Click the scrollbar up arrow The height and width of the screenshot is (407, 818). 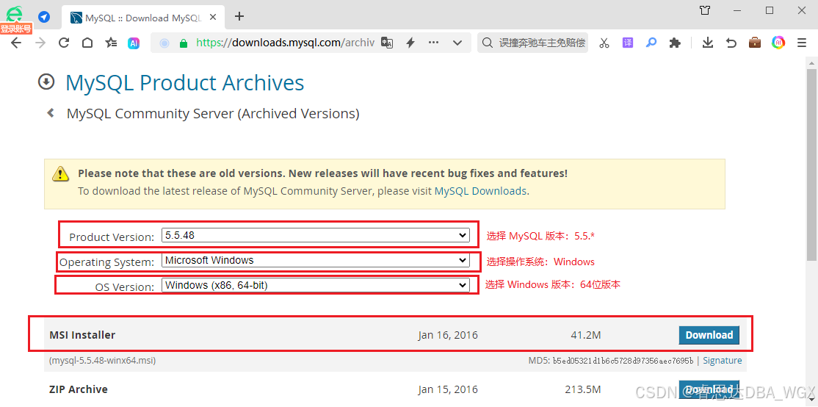[x=811, y=62]
